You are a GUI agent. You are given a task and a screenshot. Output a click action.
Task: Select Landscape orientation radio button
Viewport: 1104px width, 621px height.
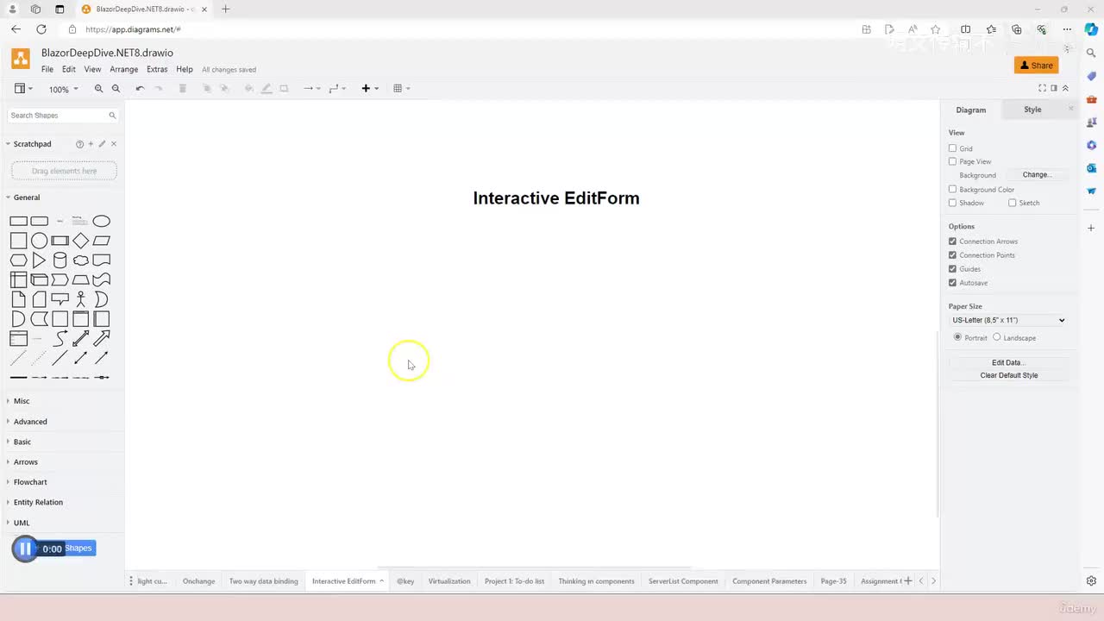(x=997, y=337)
